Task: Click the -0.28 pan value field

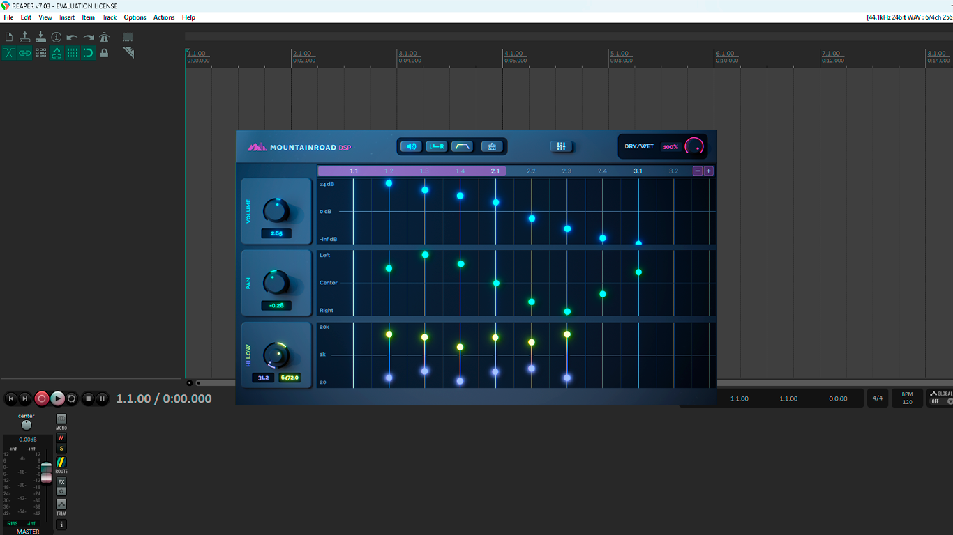Action: tap(276, 305)
